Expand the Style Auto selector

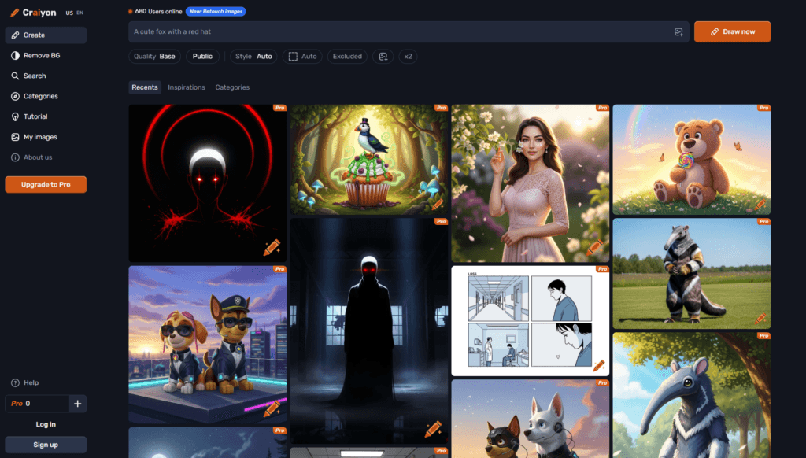point(253,57)
